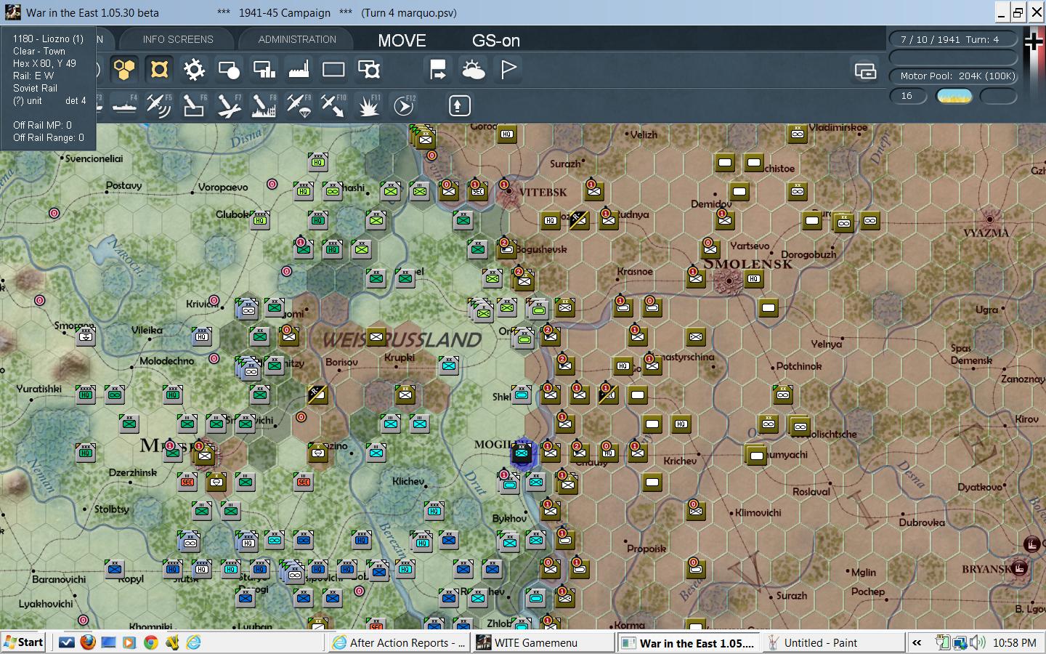This screenshot has width=1046, height=654.
Task: Click the 'Off Rail MP: 0' text
Action: tap(42, 125)
